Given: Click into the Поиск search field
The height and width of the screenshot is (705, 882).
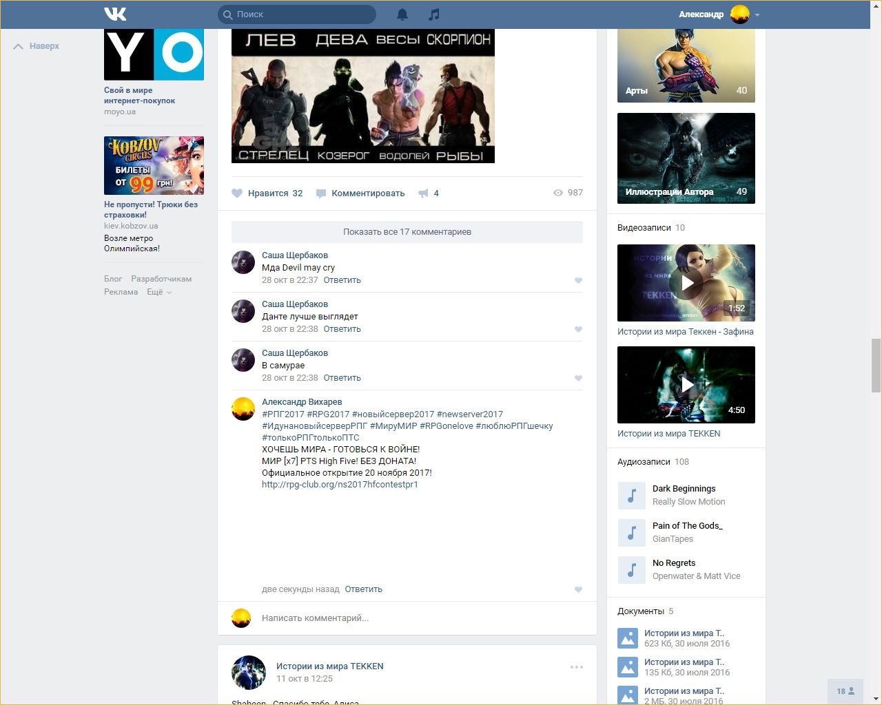Looking at the screenshot, I should coord(297,14).
